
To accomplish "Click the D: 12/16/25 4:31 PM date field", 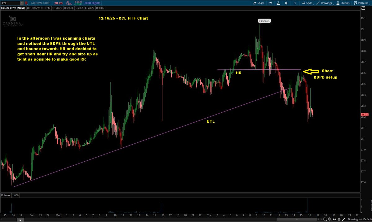I will pos(39,8).
